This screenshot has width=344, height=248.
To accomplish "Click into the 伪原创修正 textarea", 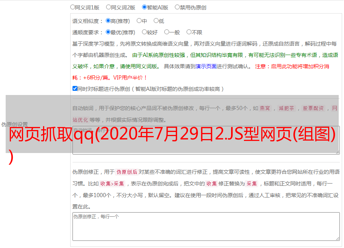I will click(206, 227).
